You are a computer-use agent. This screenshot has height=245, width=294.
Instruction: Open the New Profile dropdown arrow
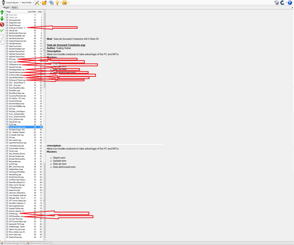tap(33, 3)
